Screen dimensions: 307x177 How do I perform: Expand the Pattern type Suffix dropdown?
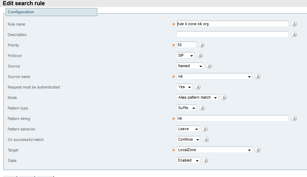click(187, 108)
